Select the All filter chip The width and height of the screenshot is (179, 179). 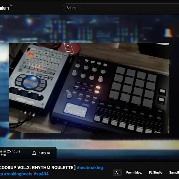pos(117,173)
